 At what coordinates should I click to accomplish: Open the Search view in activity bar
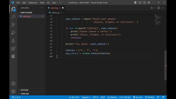click(x=13, y=17)
